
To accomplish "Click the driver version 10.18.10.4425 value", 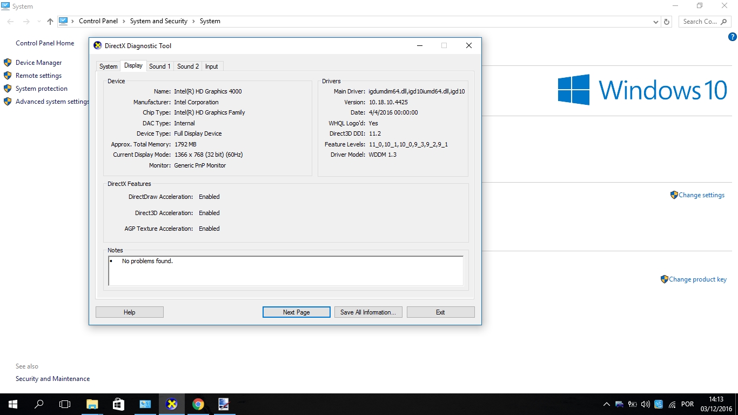I will 388,102.
